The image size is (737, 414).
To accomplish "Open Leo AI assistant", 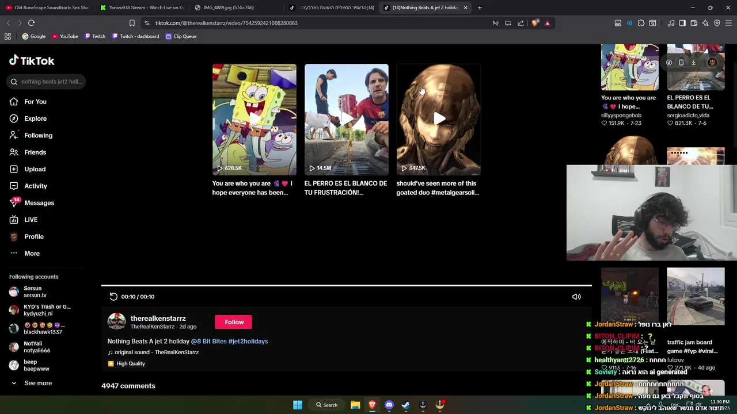I will pos(705,23).
